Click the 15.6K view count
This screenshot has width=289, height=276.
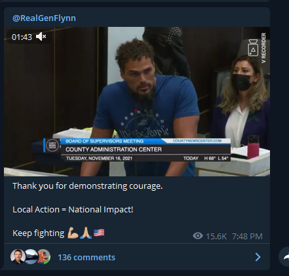pos(216,236)
